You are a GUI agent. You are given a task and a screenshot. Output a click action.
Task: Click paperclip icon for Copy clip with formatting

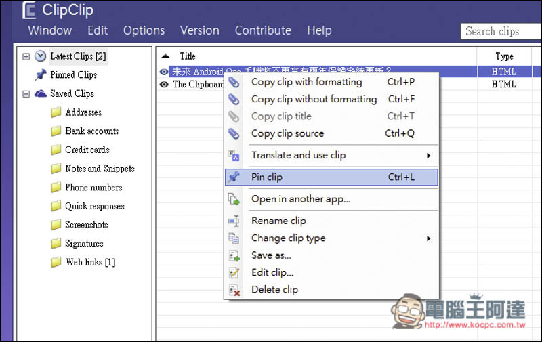(x=234, y=82)
